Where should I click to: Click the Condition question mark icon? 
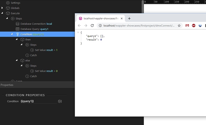click(18, 34)
